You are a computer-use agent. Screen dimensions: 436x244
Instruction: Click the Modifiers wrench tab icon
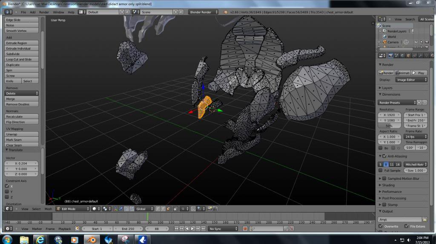click(x=420, y=56)
